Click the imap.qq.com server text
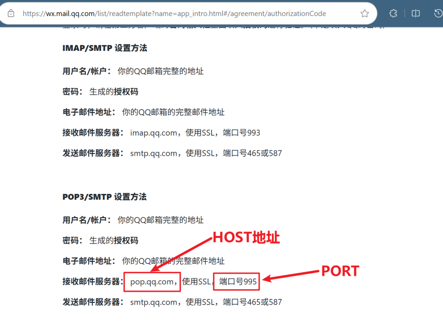This screenshot has height=324, width=443. (154, 133)
